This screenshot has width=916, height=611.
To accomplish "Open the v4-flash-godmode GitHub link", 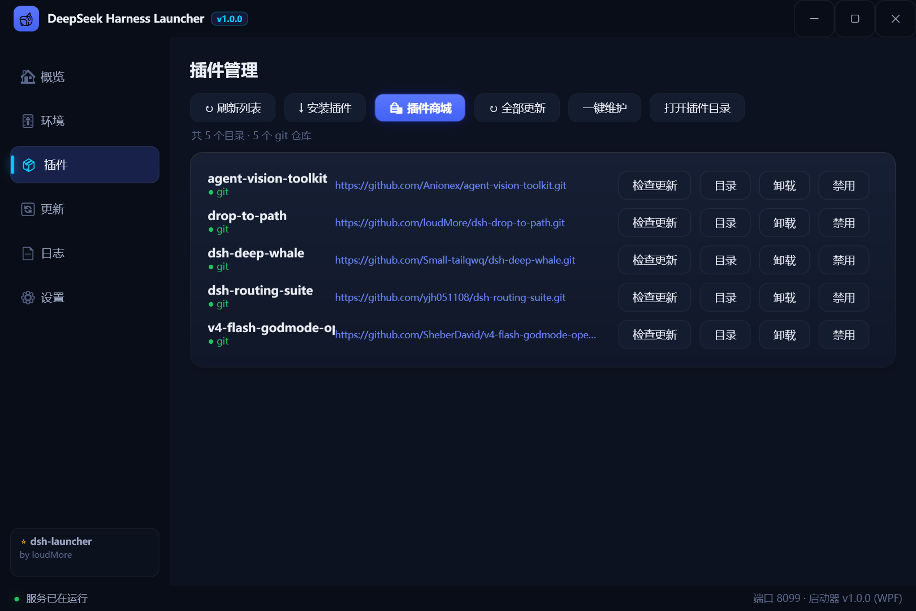I will pyautogui.click(x=465, y=335).
